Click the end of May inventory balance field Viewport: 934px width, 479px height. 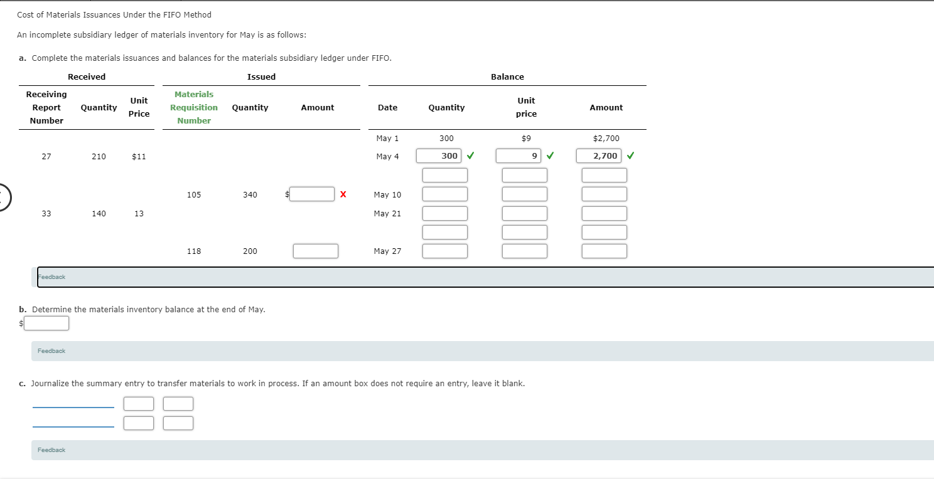tap(46, 323)
